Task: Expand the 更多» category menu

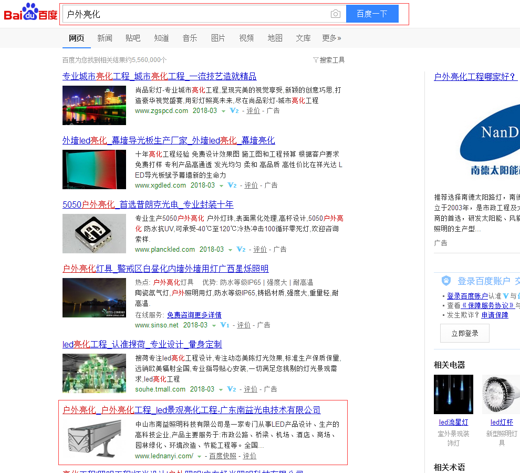Action: (x=331, y=38)
